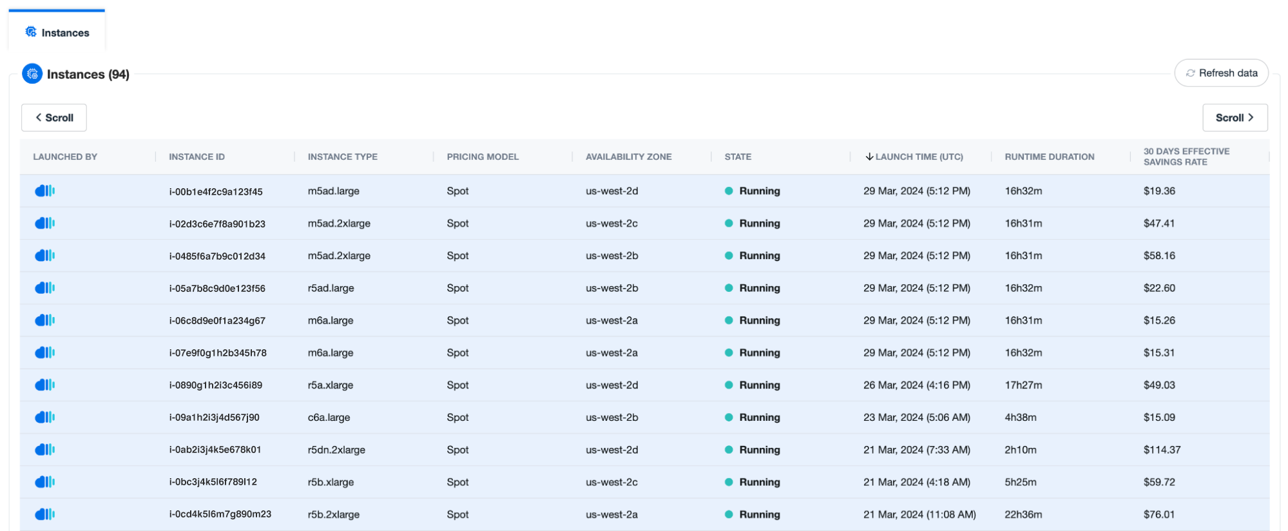
Task: Click launcher icon for i-09a1h2i3j4d567j90
Action: coord(44,417)
